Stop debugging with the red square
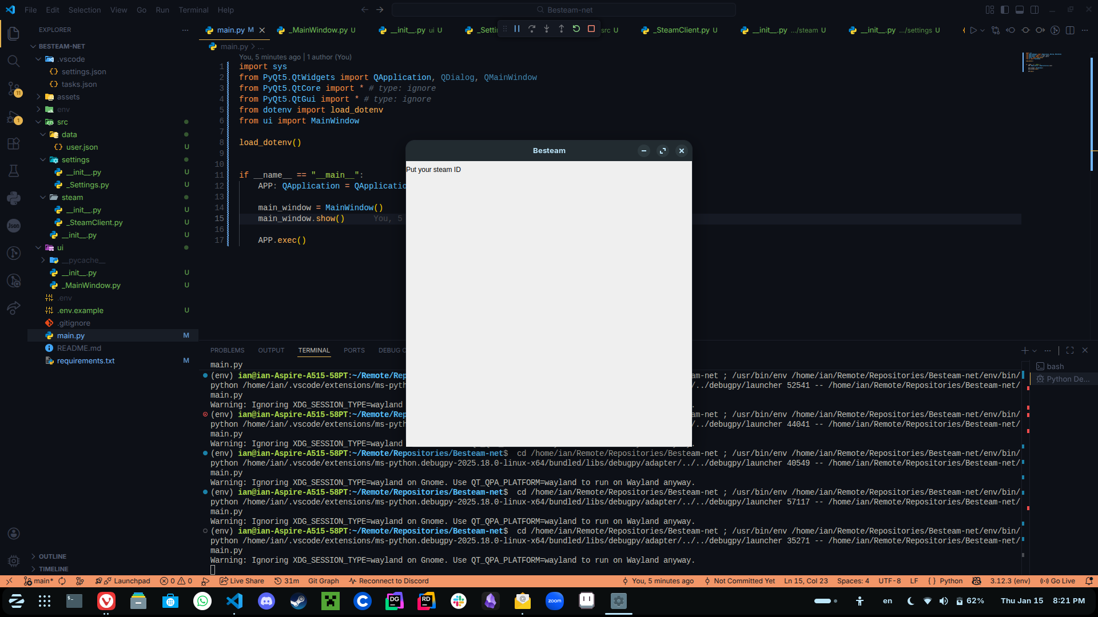The height and width of the screenshot is (617, 1098). [x=591, y=29]
